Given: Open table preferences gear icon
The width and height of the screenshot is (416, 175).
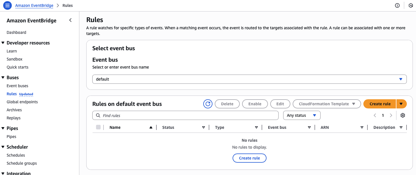Looking at the screenshot, I should coord(402,115).
